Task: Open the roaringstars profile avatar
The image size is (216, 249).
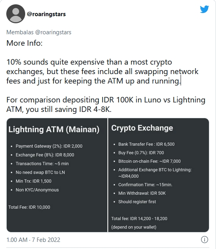Action: tap(16, 14)
